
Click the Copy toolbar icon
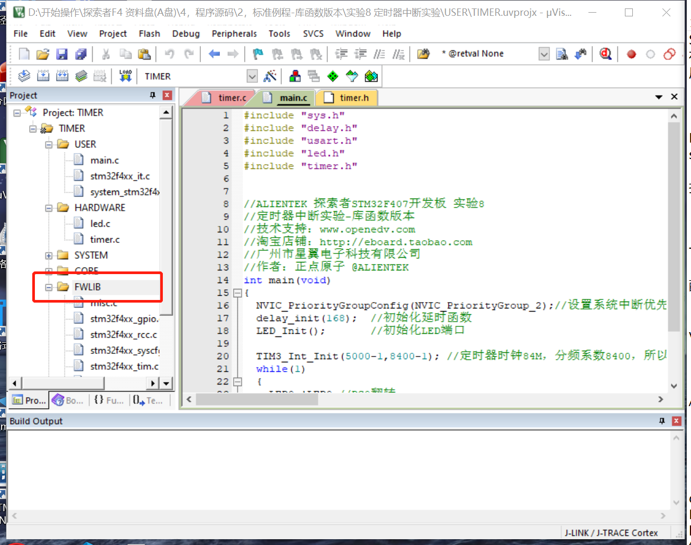click(x=125, y=54)
